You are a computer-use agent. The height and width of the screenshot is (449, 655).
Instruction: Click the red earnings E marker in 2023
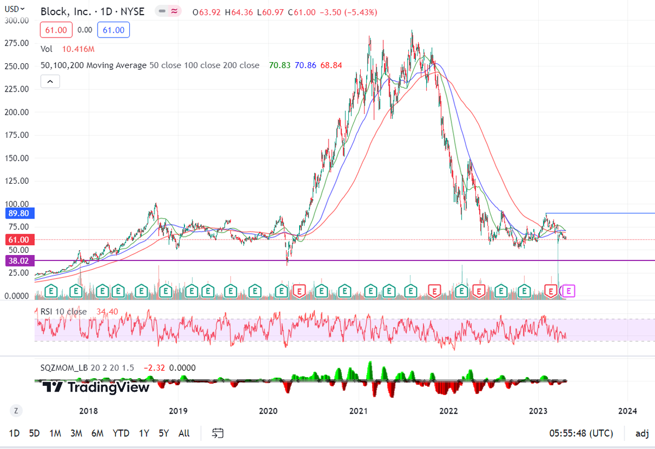[551, 291]
